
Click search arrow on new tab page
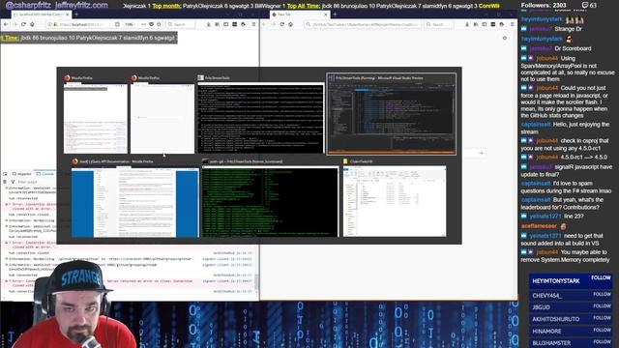click(481, 153)
